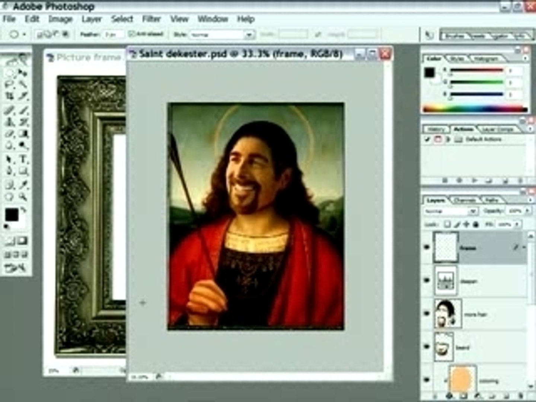Select the Lasso tool
The height and width of the screenshot is (402, 536).
[x=10, y=84]
